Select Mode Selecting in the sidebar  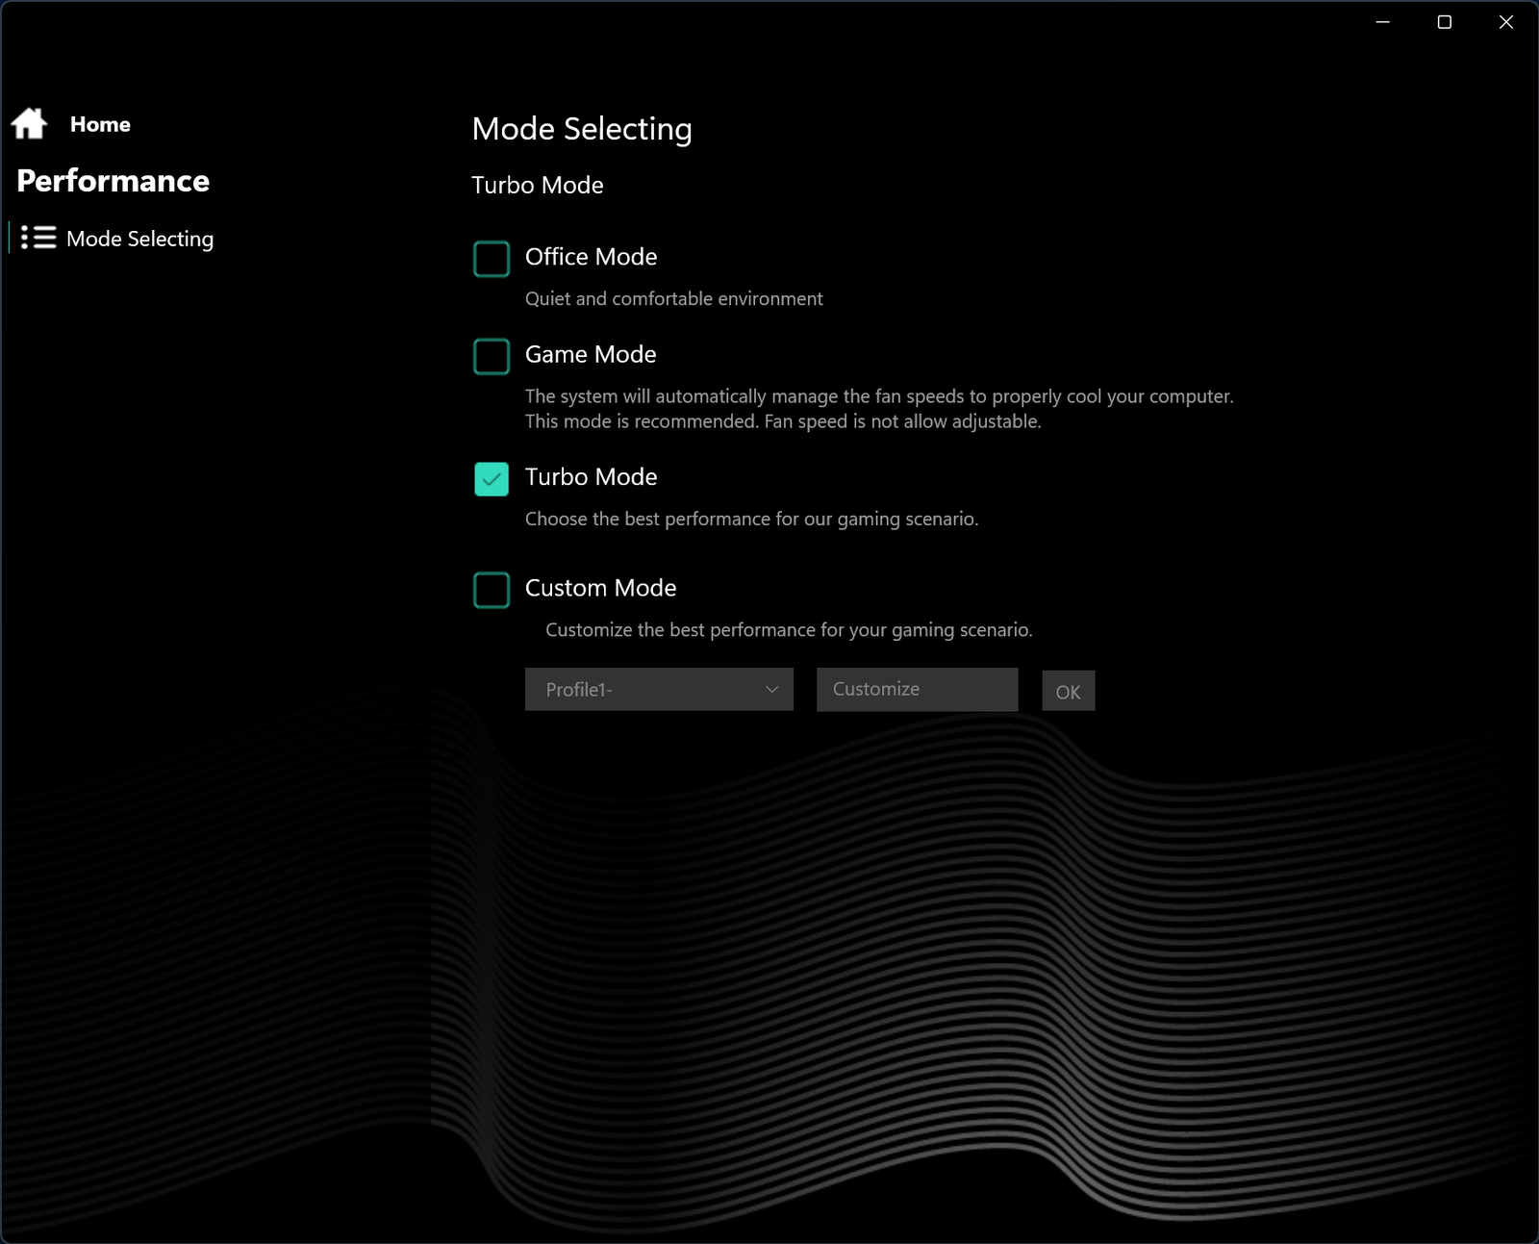coord(139,239)
